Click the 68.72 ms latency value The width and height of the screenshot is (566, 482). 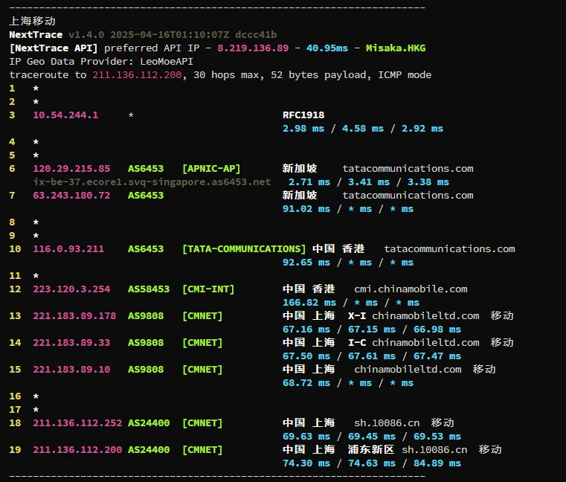tap(306, 383)
